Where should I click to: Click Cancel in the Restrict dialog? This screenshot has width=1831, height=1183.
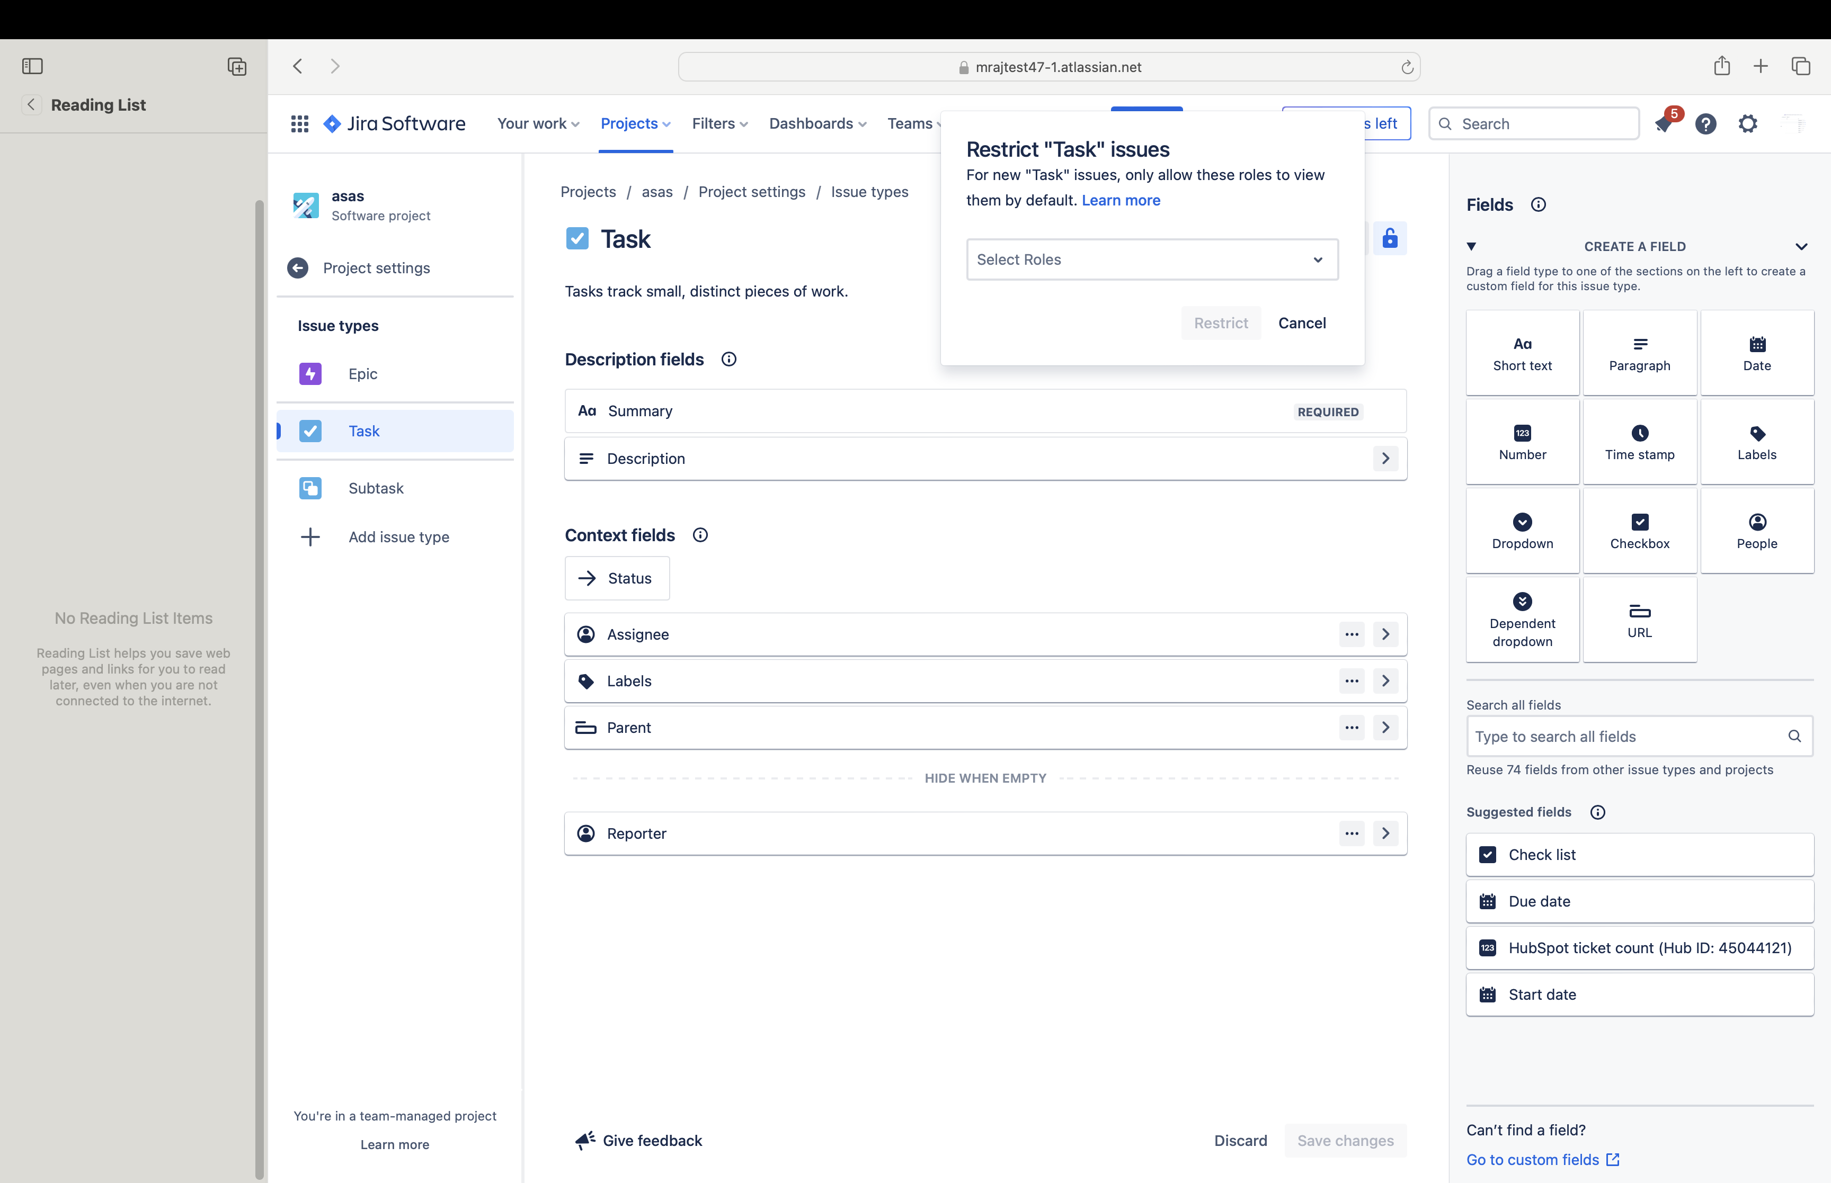coord(1302,324)
